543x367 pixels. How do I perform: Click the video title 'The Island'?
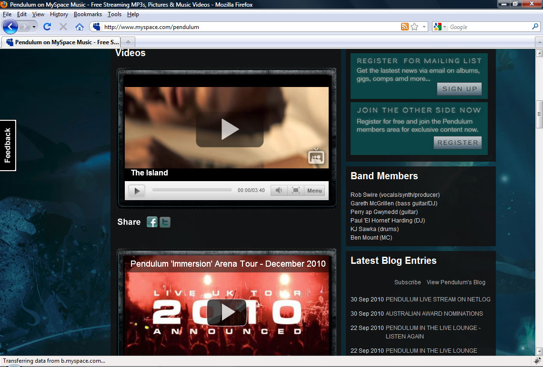pos(149,173)
